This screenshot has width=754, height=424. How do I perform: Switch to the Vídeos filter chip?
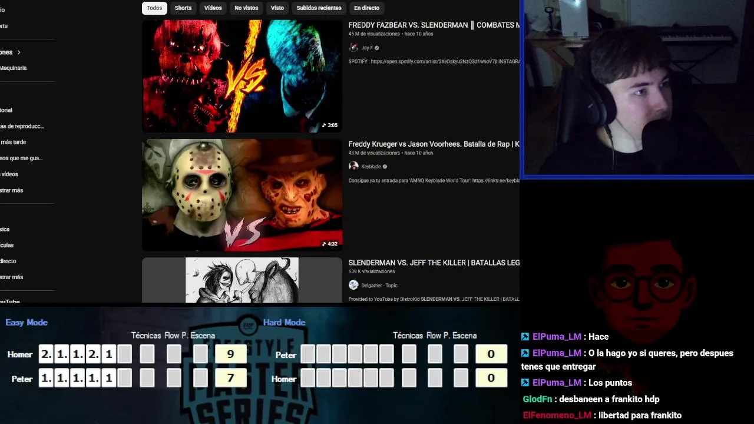[213, 8]
